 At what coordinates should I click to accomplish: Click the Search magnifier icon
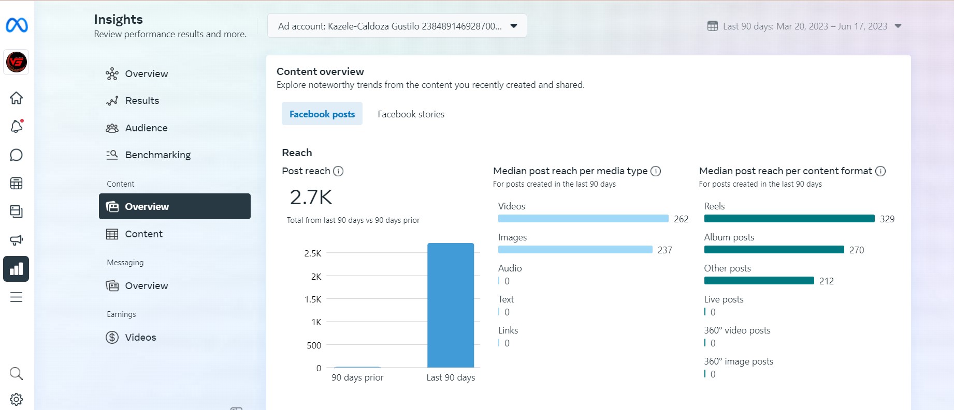(x=17, y=373)
